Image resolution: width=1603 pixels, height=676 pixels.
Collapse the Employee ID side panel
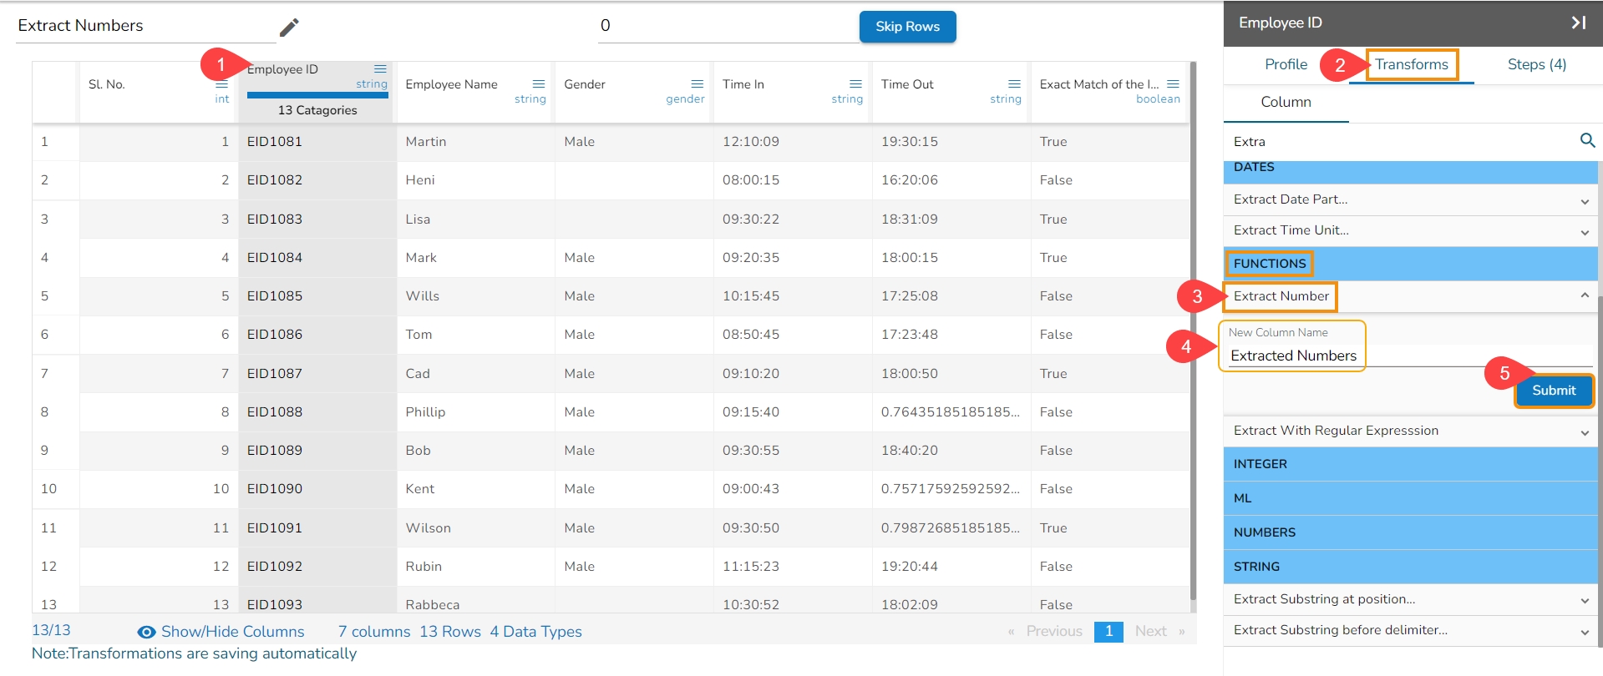point(1578,23)
